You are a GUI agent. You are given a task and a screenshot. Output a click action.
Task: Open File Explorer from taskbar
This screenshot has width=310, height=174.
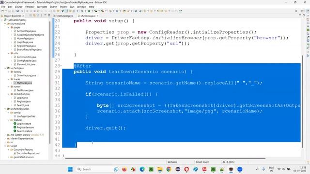click(x=160, y=169)
